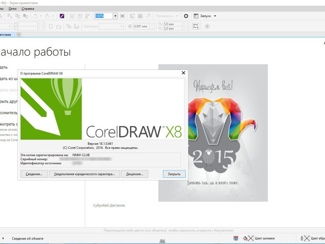Click Сведения об объекте in status bar
325x244 pixels.
point(28,238)
